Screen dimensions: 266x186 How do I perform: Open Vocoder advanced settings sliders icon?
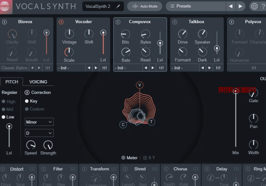click(x=105, y=68)
